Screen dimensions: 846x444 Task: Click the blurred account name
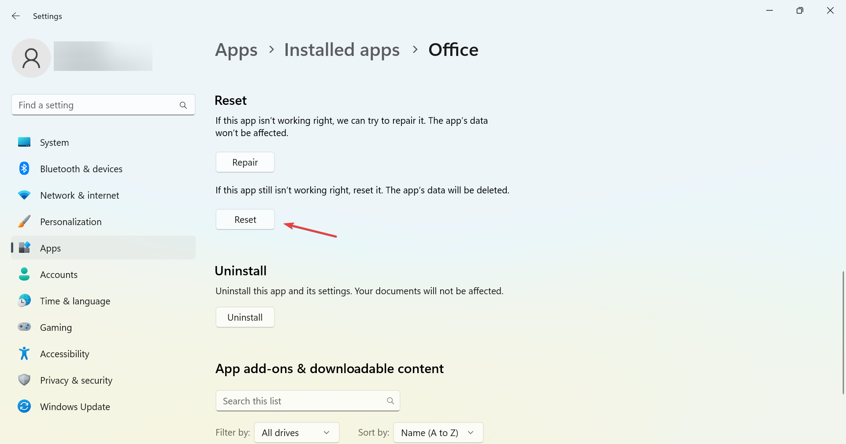[103, 56]
